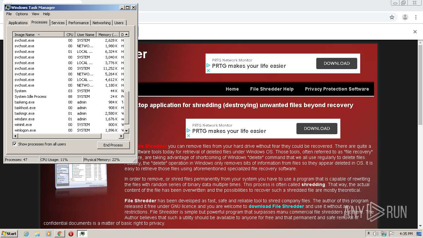
Task: Open Windows Explorer folder icon on taskbar
Action: point(37,234)
